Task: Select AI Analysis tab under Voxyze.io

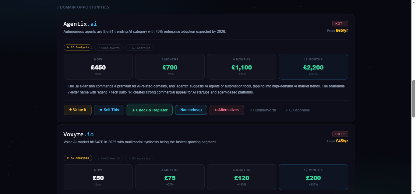Action: (x=78, y=158)
